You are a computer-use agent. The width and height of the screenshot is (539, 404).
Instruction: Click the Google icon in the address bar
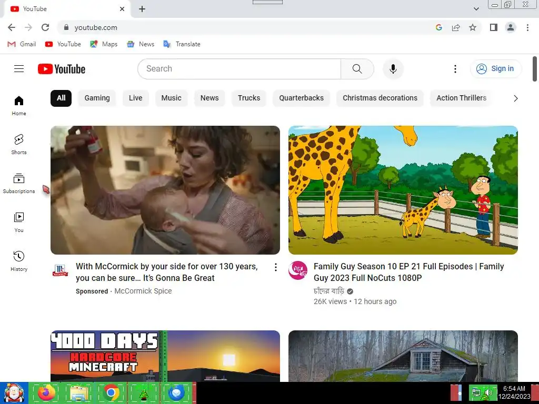coord(438,27)
